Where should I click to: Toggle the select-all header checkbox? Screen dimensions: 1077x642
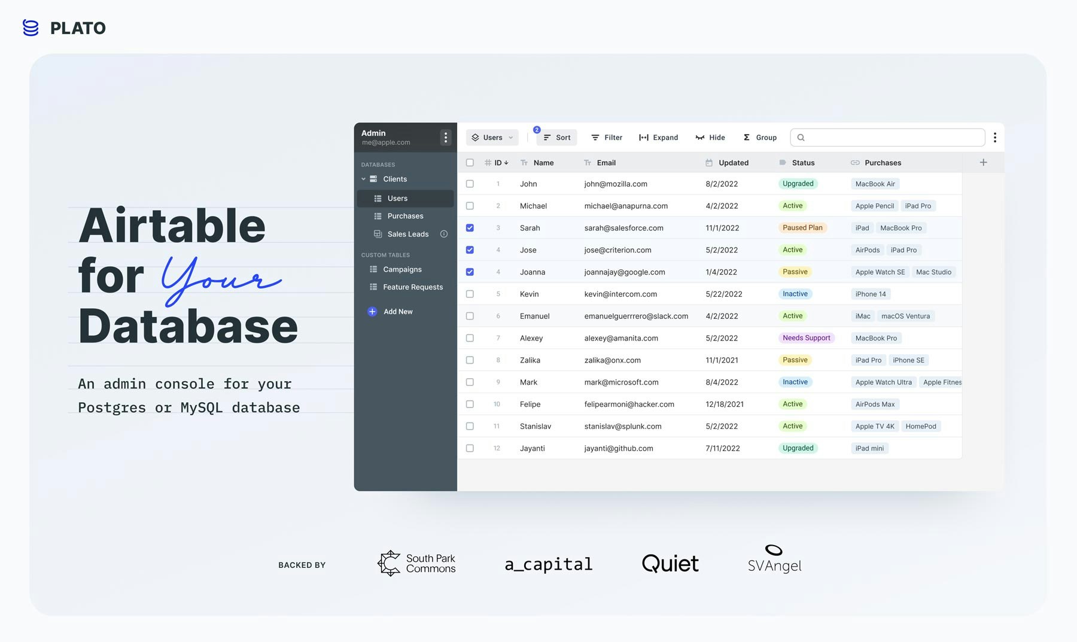(470, 163)
